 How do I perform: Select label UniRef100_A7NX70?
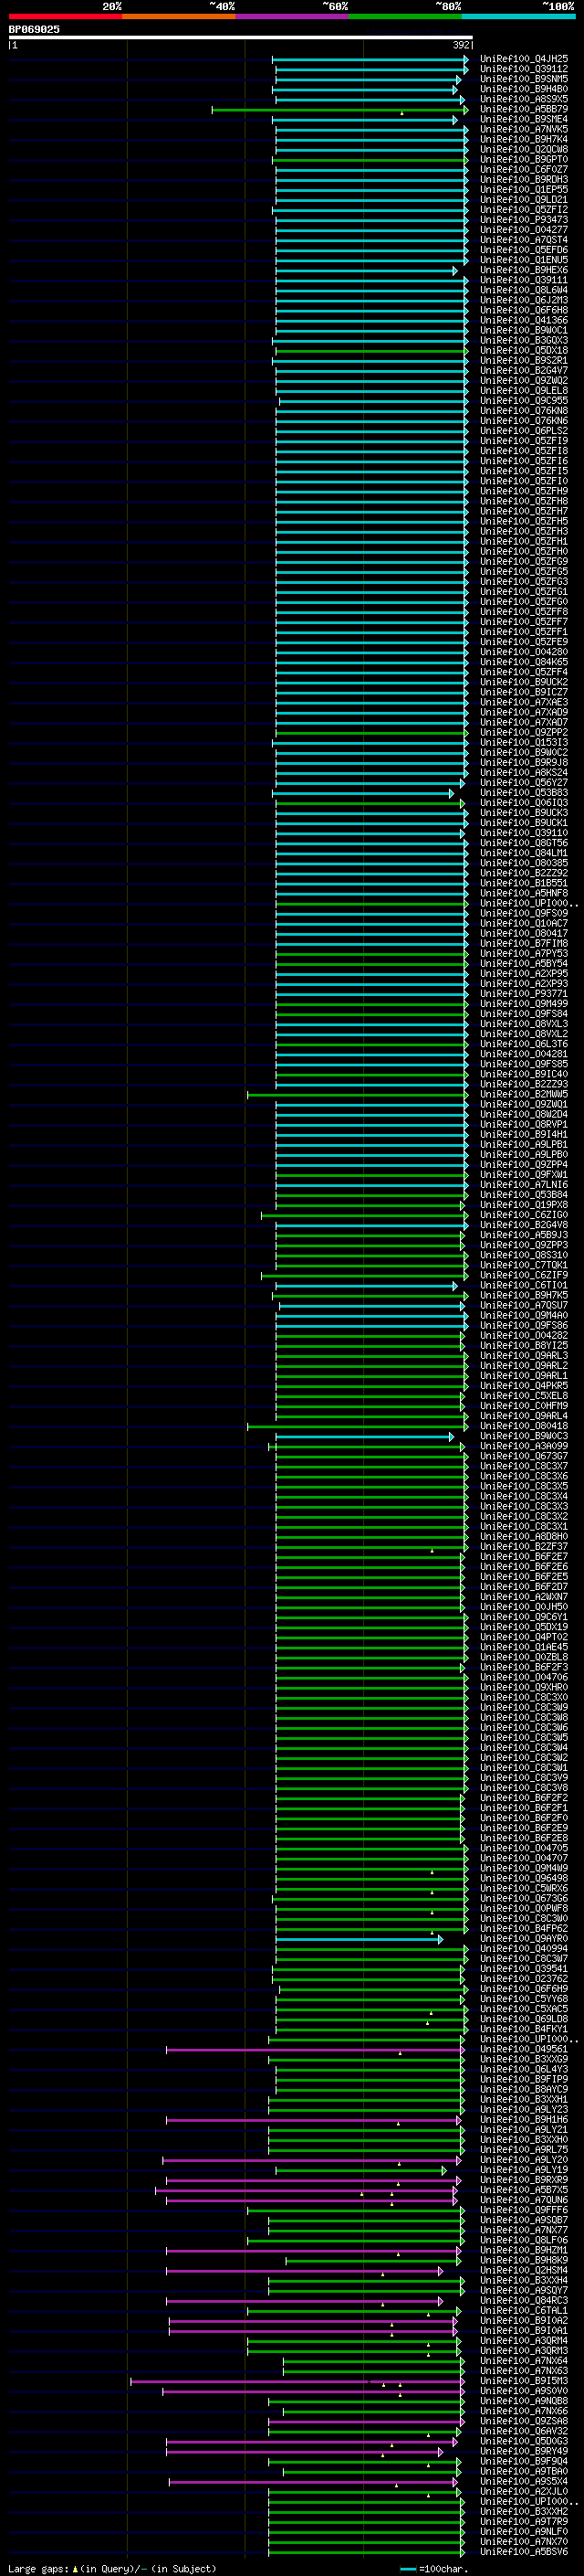pyautogui.click(x=524, y=2541)
